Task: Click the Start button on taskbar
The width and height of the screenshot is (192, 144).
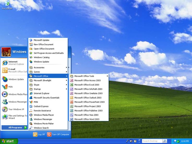Action: [x=9, y=141]
